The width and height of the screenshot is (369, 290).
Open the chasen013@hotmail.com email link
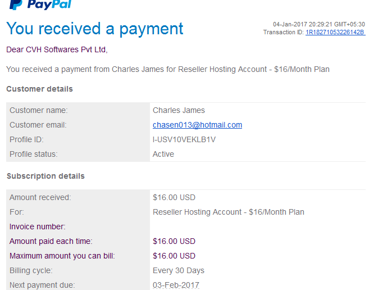197,125
